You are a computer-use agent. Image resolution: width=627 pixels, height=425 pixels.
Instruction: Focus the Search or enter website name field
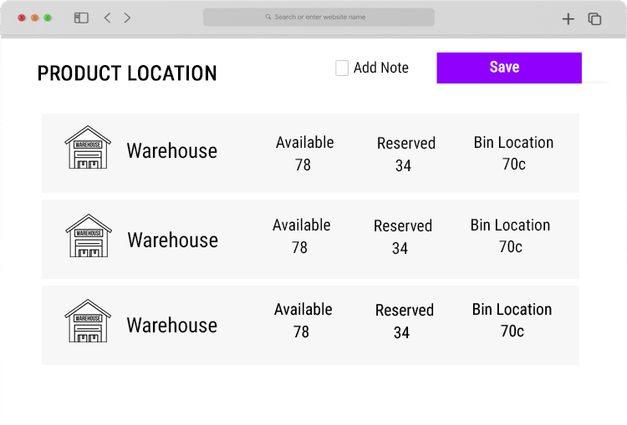pyautogui.click(x=319, y=18)
